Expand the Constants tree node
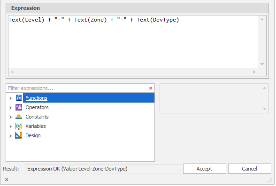 point(10,118)
